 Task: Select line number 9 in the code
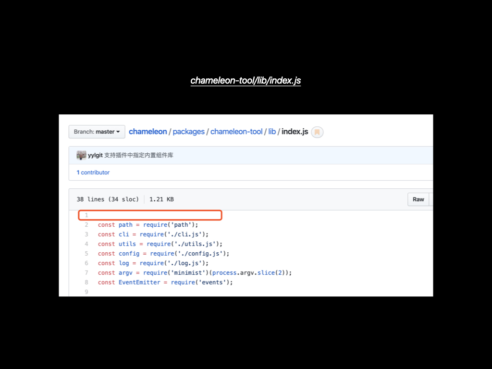[86, 292]
